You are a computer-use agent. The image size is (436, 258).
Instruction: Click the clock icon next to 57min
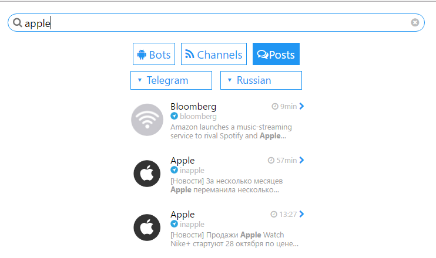(x=271, y=161)
